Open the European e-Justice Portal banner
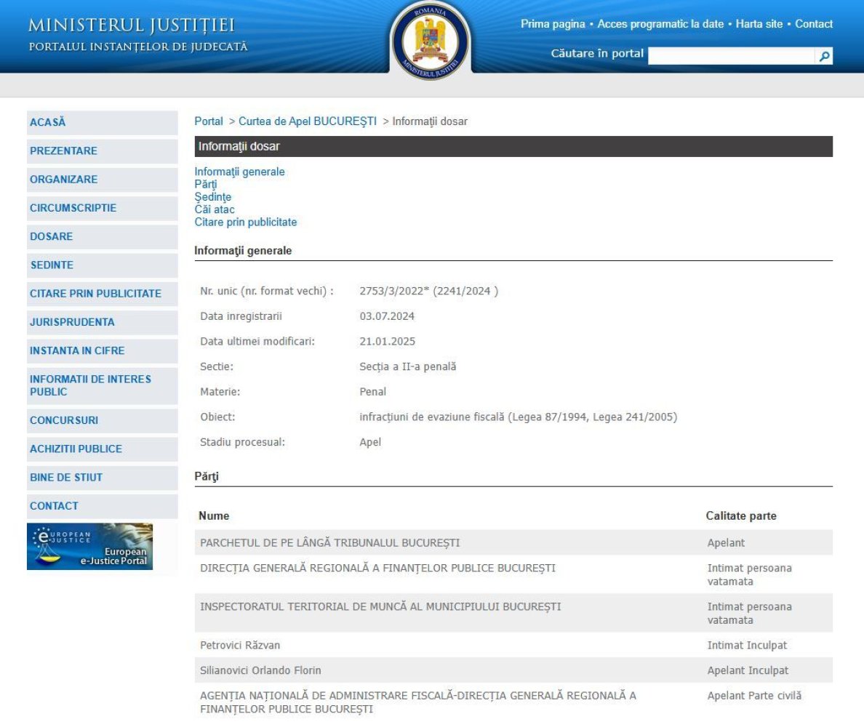Viewport: 864px width, 727px height. [90, 546]
